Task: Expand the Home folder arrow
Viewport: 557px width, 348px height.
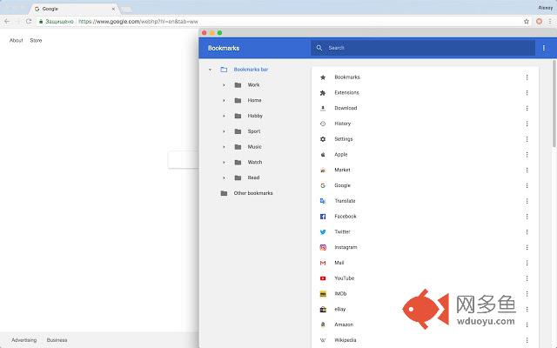Action: pyautogui.click(x=224, y=101)
